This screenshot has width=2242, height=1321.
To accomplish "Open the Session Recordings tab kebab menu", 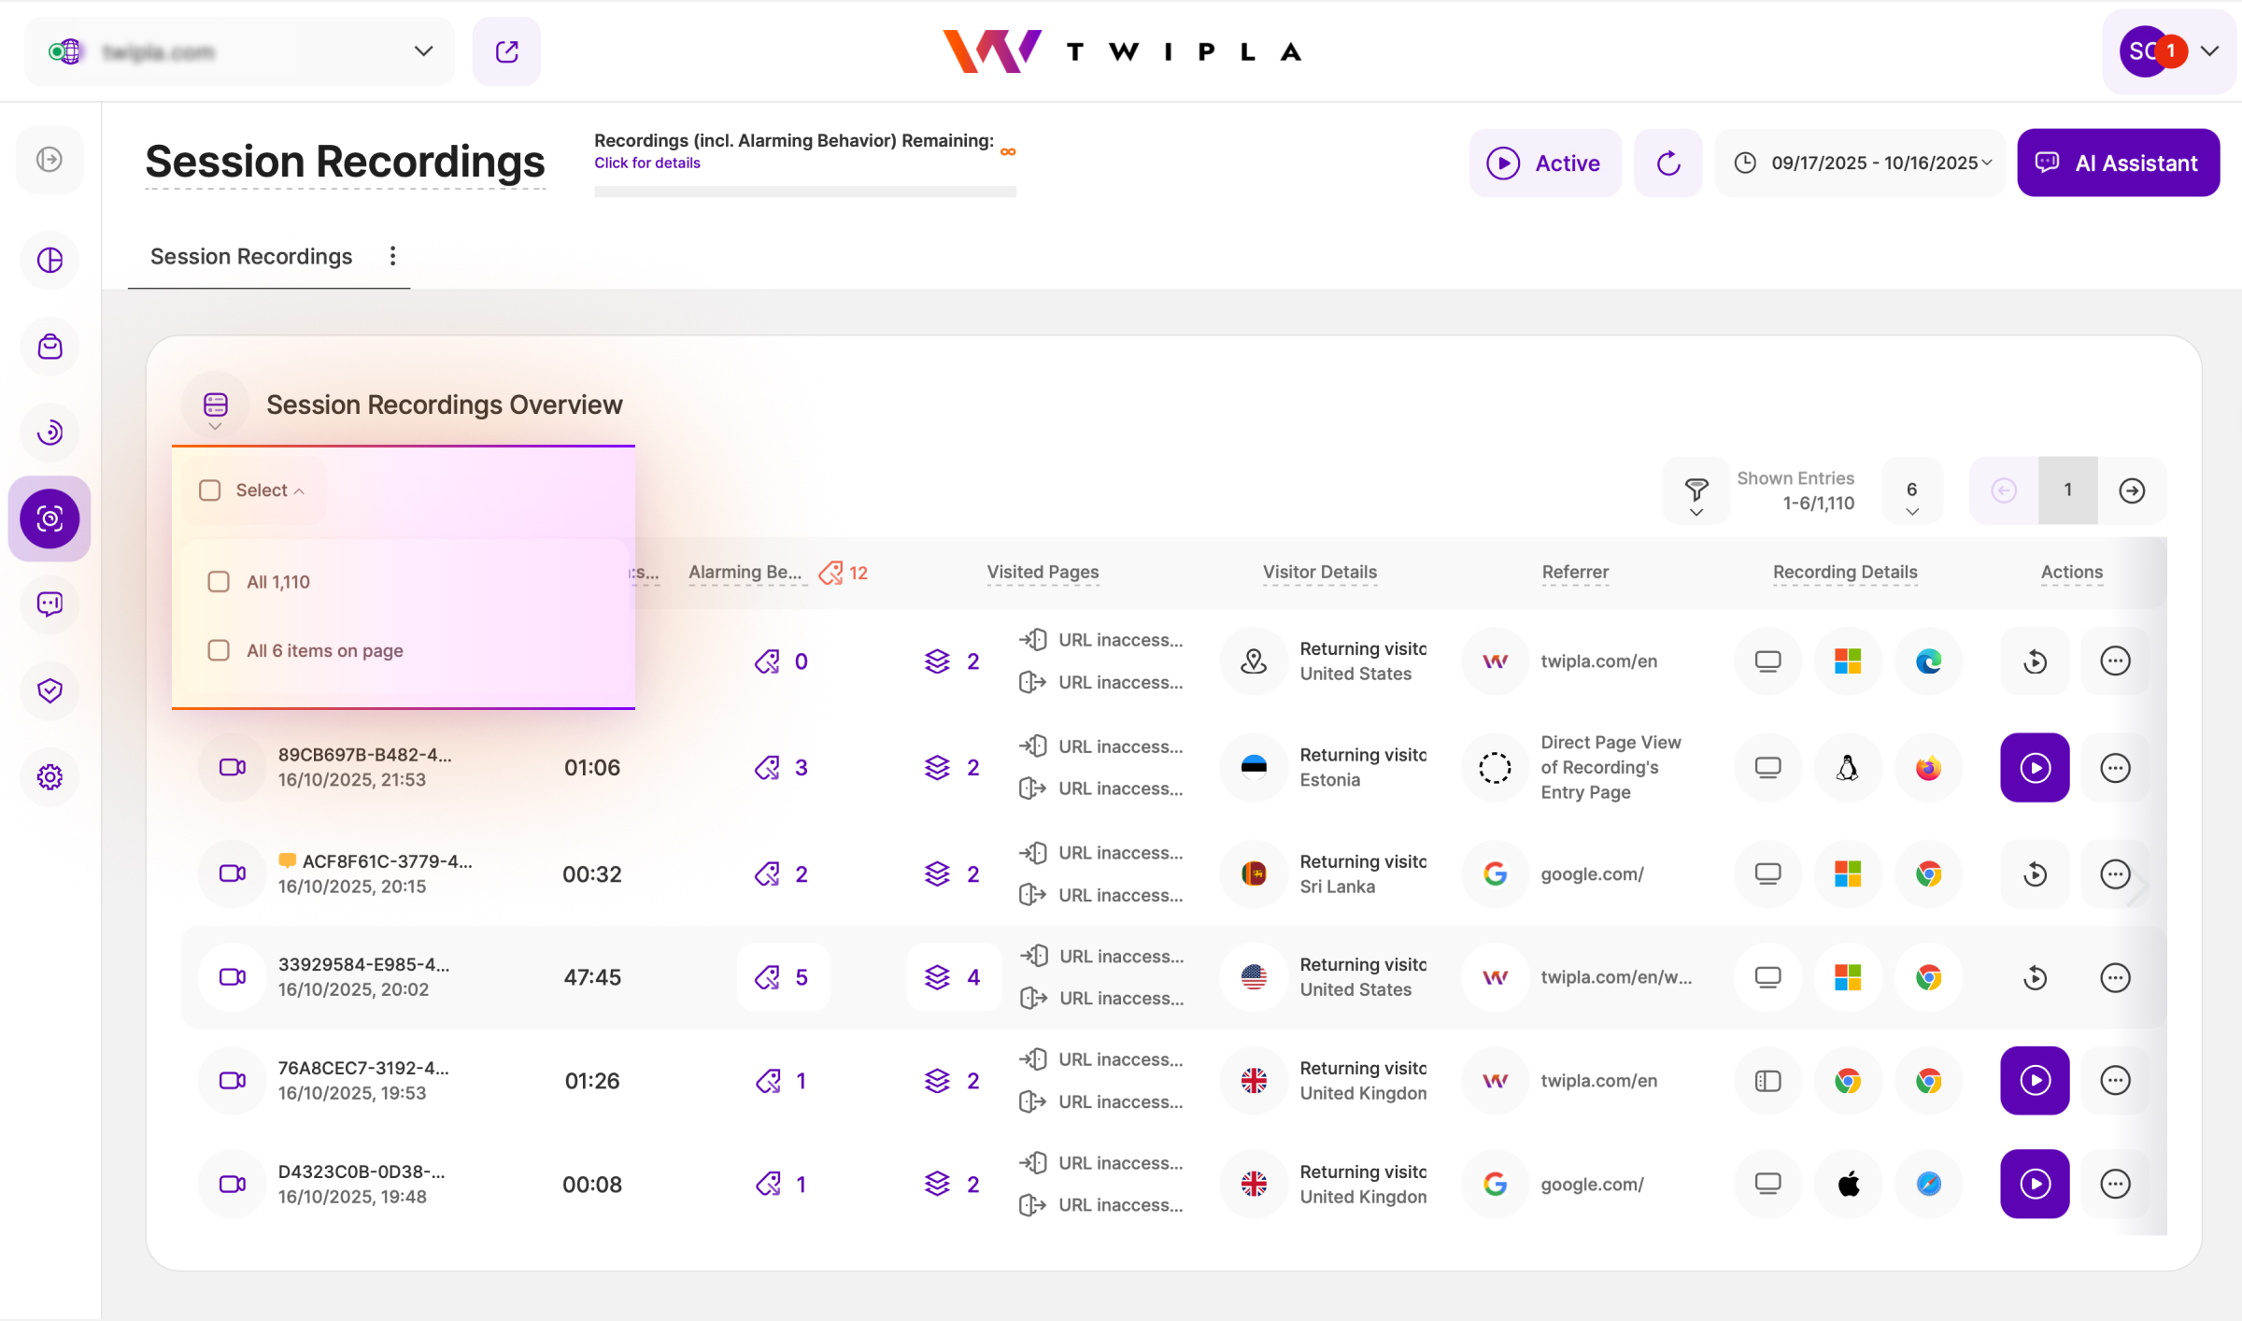I will click(x=392, y=256).
